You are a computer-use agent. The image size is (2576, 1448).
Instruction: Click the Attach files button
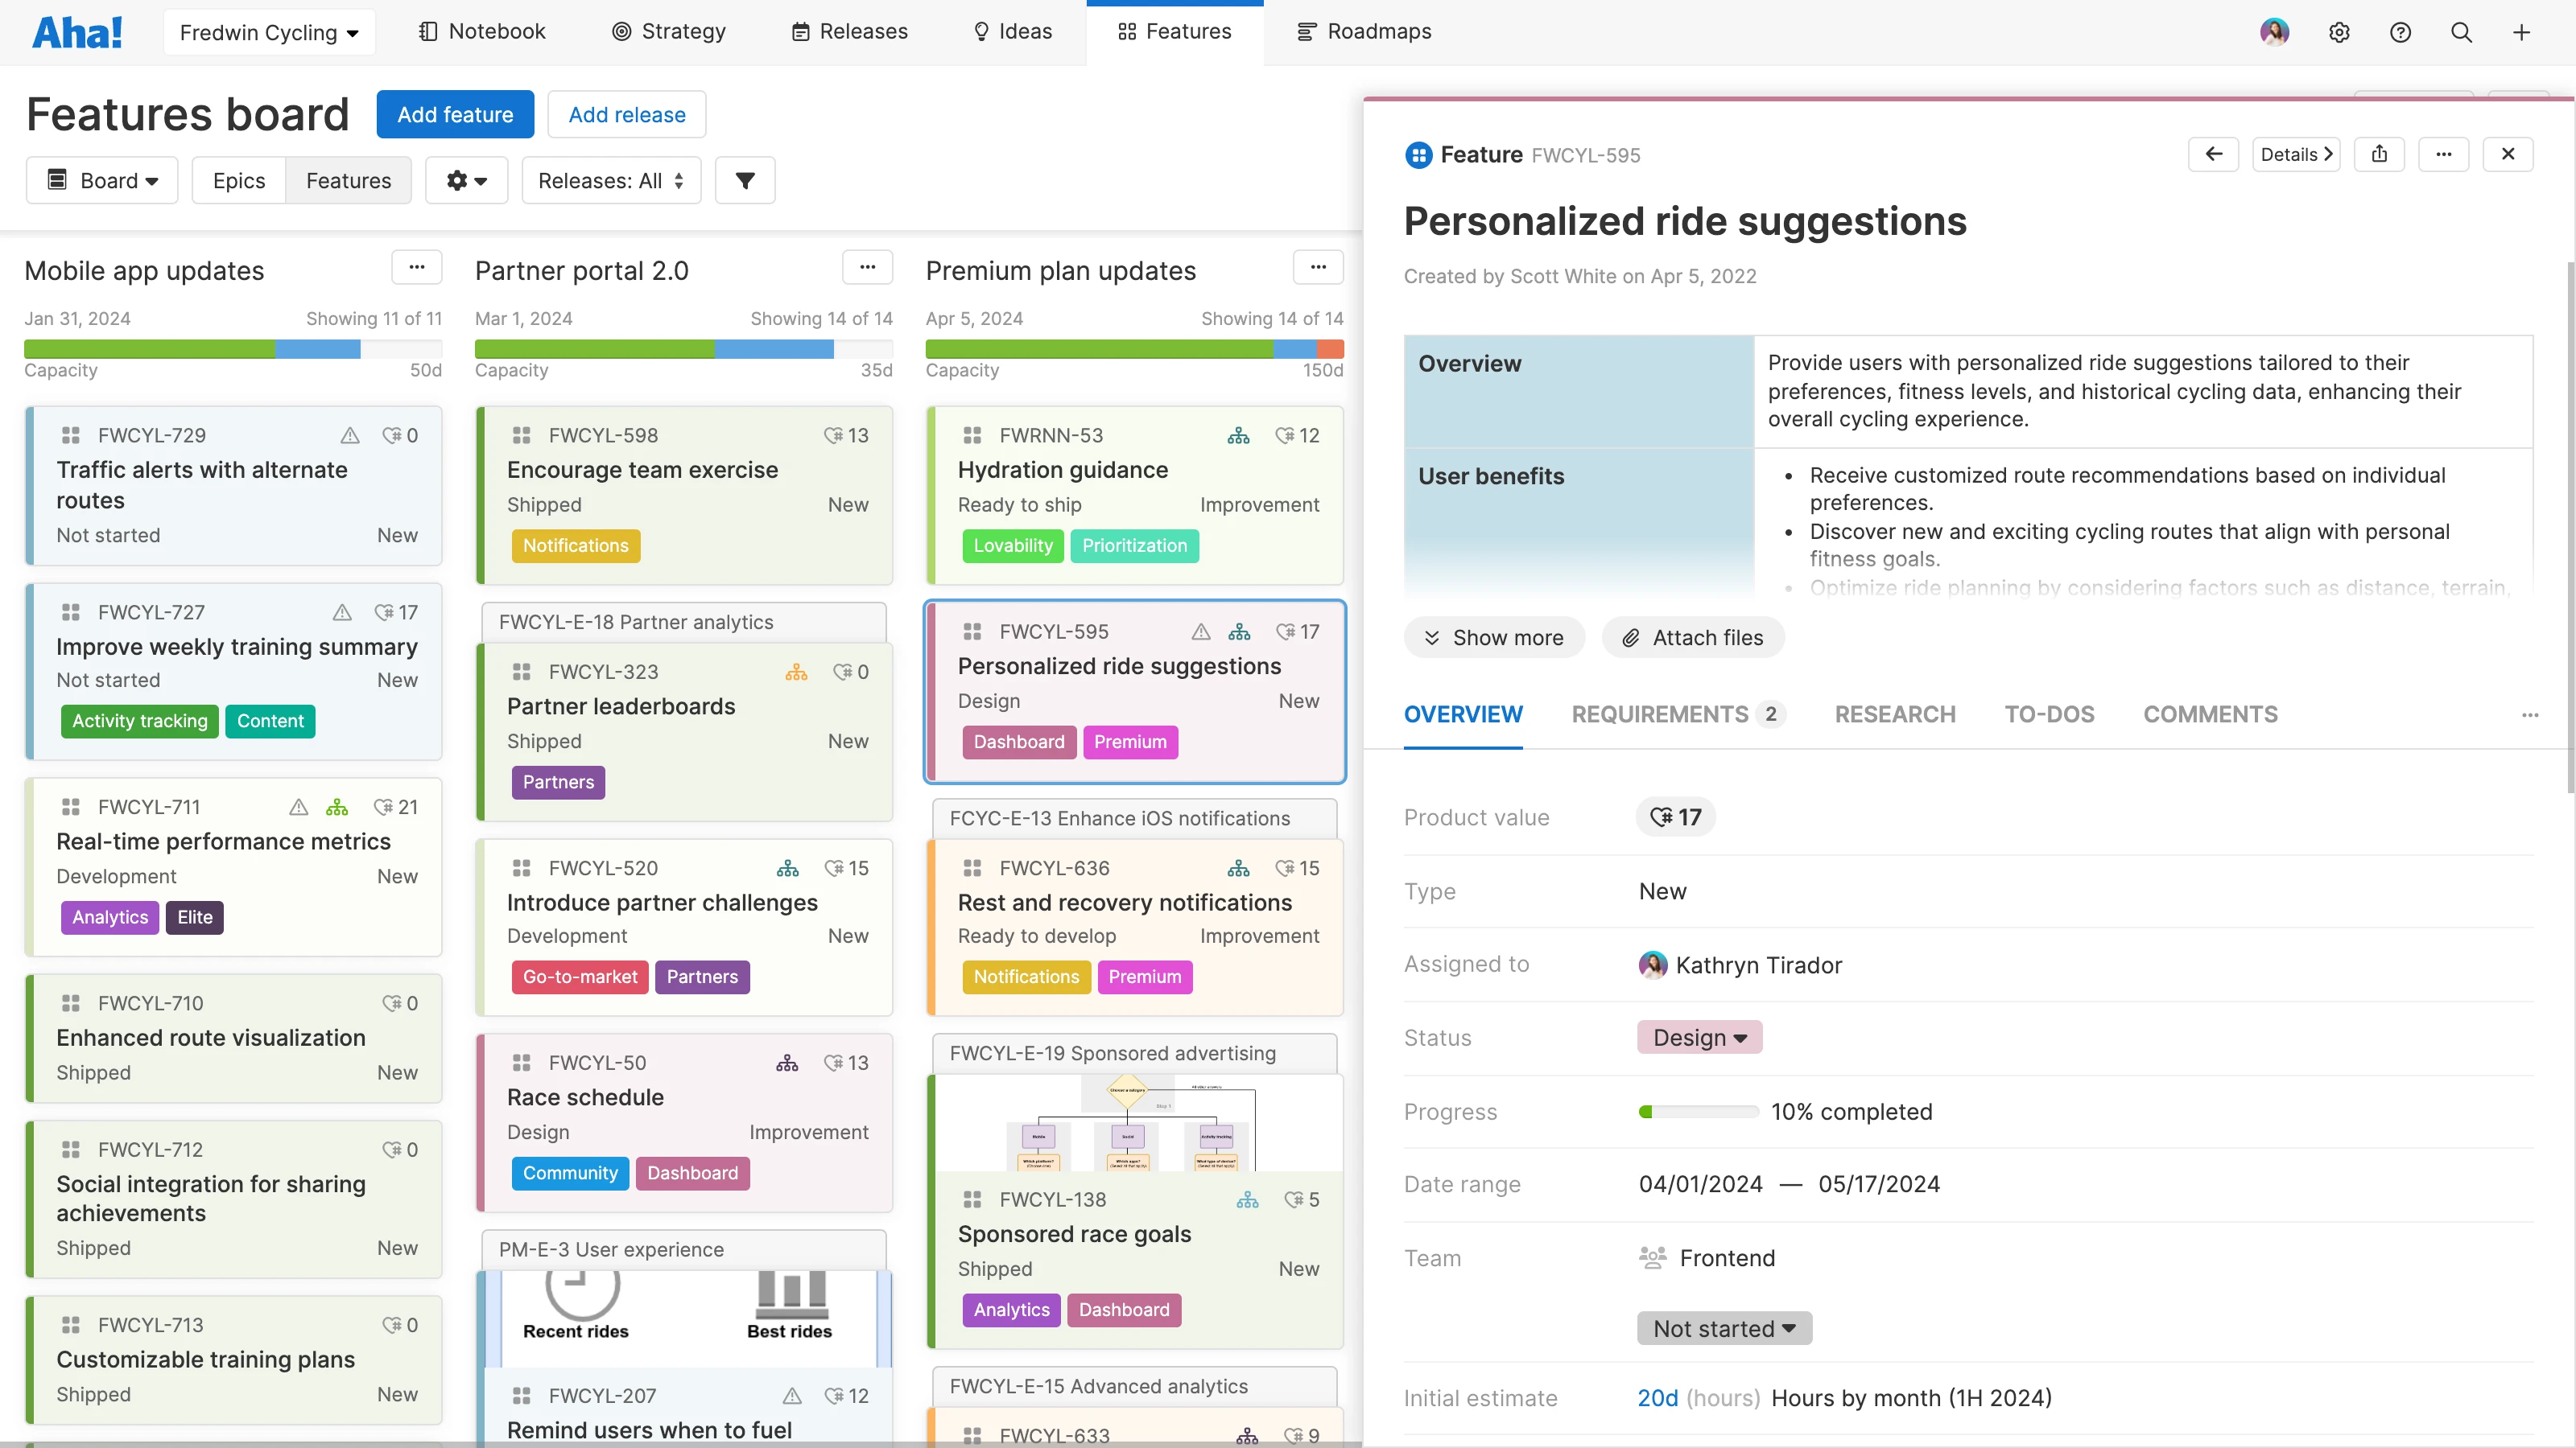(x=1692, y=638)
